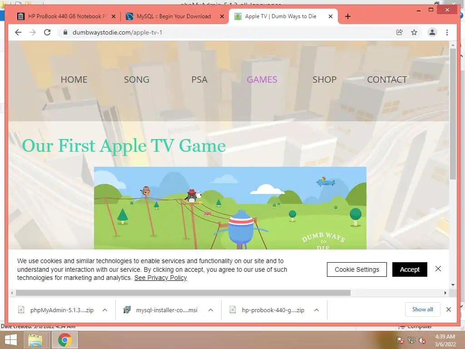Open the GAMES navigation item
465x349 pixels.
tap(262, 80)
